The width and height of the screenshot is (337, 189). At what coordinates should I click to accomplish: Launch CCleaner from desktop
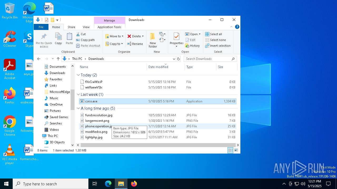pyautogui.click(x=10, y=39)
